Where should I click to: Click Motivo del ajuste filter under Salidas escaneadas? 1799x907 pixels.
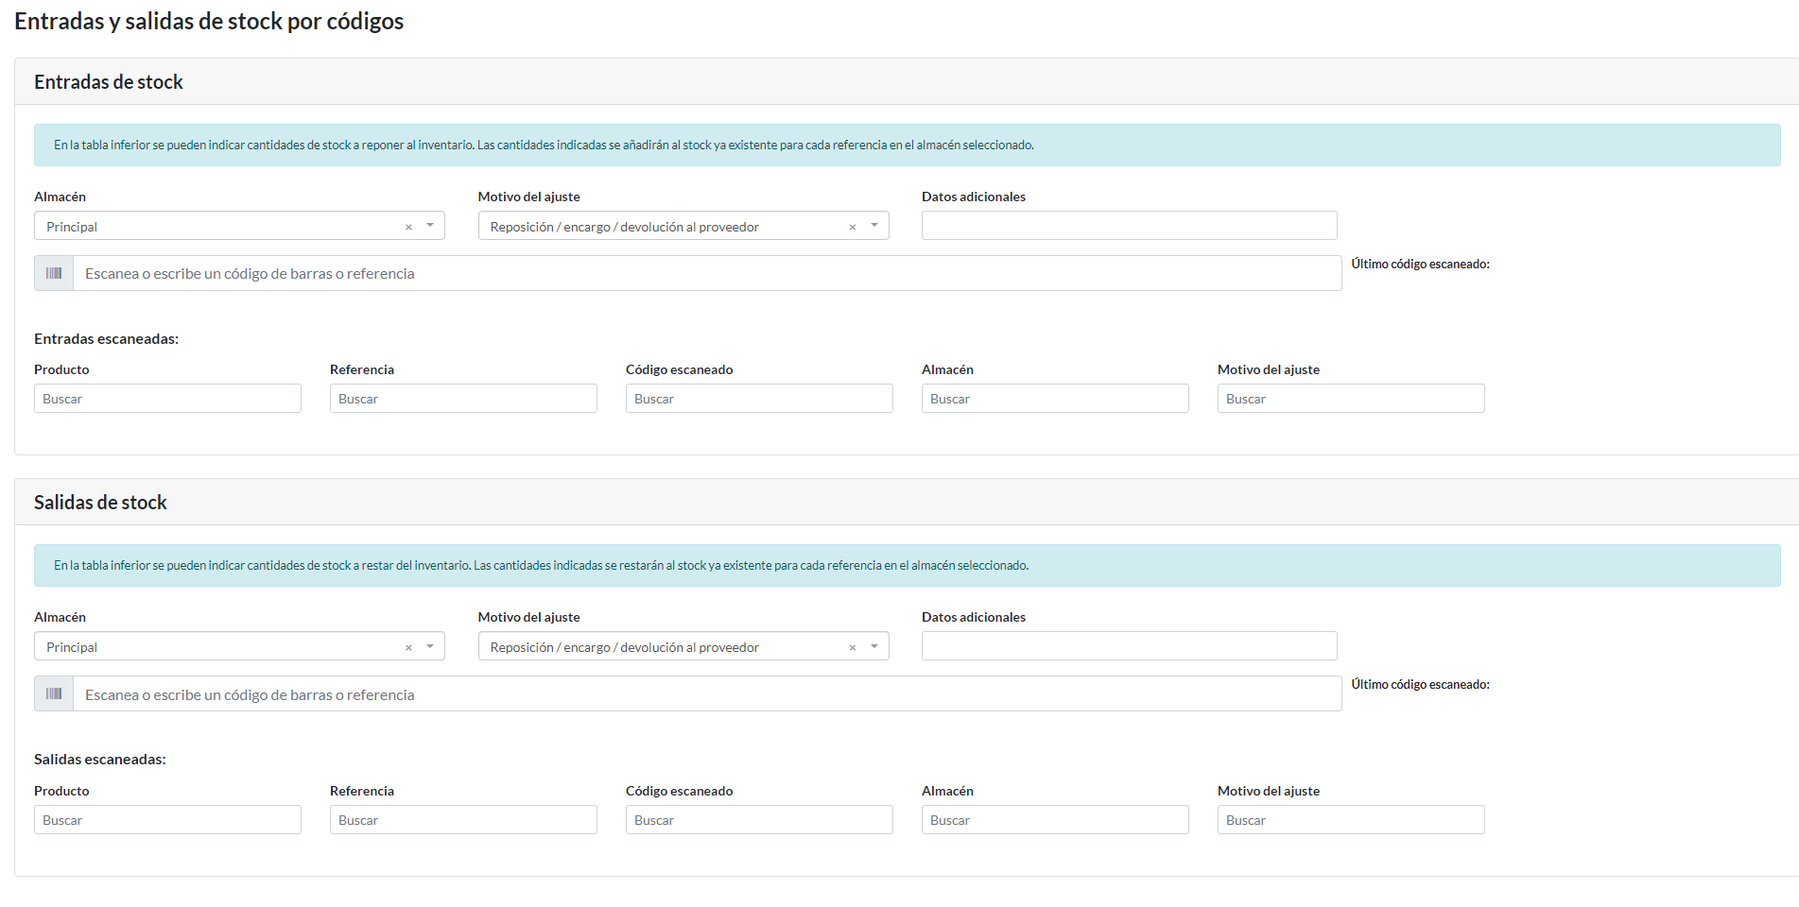point(1351,820)
